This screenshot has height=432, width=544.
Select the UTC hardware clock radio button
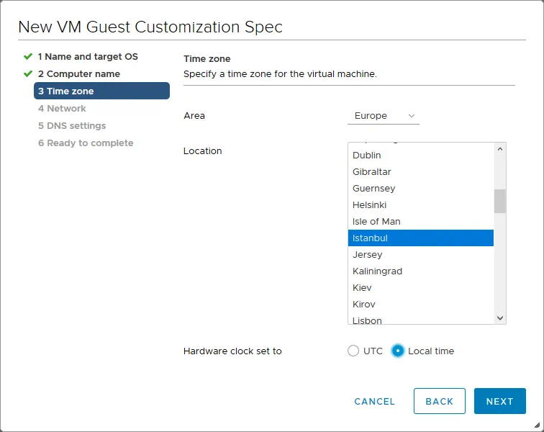(353, 351)
